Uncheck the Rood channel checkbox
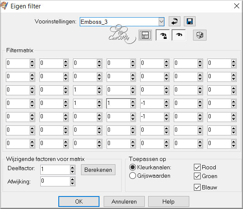 (197, 167)
